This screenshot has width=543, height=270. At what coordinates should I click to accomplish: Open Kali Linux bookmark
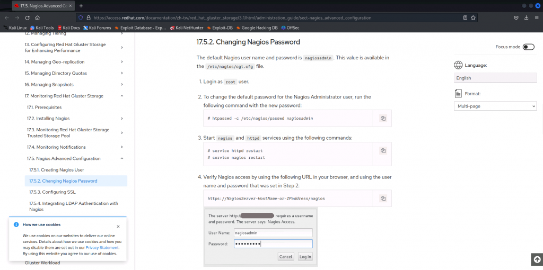pyautogui.click(x=15, y=28)
